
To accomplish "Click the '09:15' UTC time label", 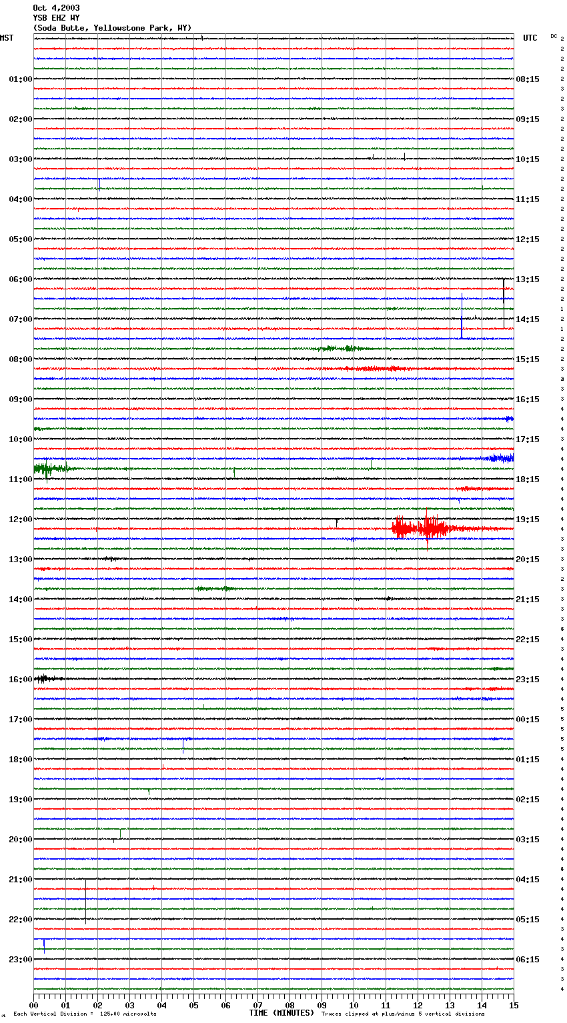I will pos(528,119).
